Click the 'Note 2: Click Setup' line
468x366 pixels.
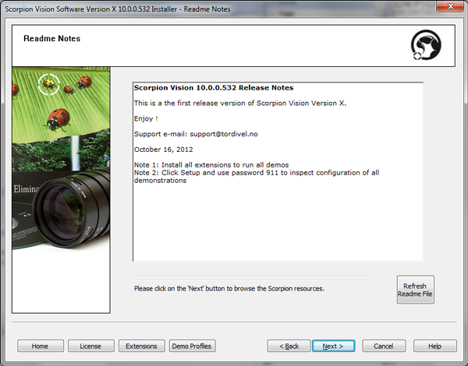257,177
